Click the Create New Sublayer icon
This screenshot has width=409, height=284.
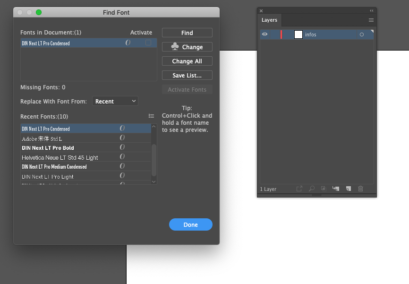pos(335,189)
